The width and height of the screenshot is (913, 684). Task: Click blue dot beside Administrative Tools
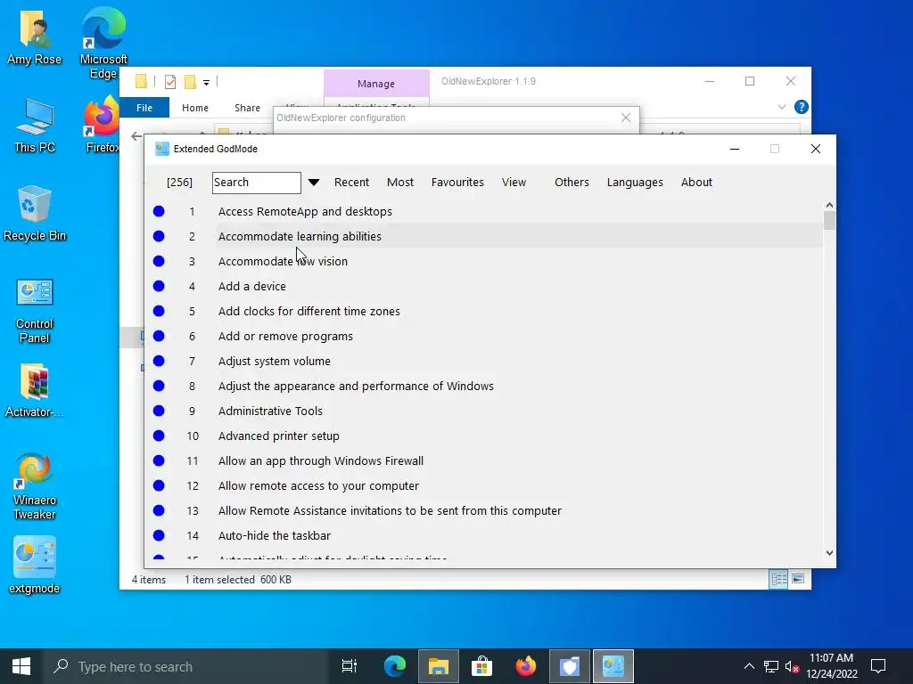coord(159,411)
